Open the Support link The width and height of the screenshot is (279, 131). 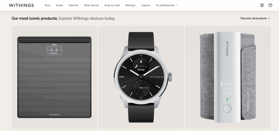coord(146,5)
